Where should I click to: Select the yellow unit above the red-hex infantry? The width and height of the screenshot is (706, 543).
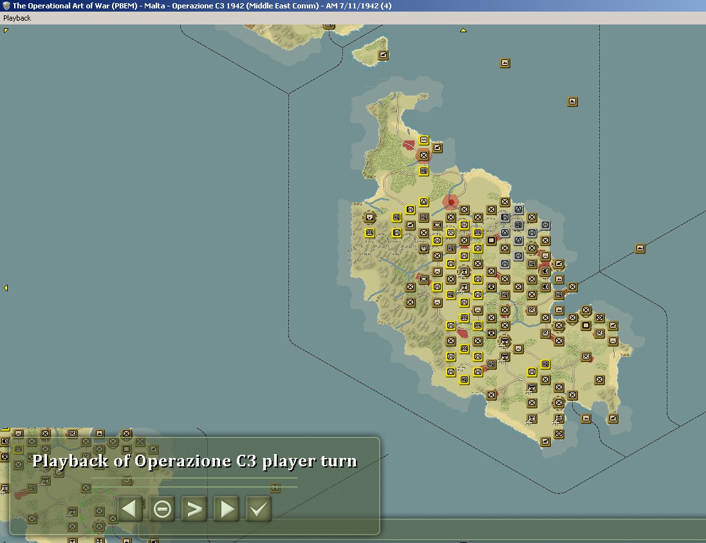tap(423, 140)
